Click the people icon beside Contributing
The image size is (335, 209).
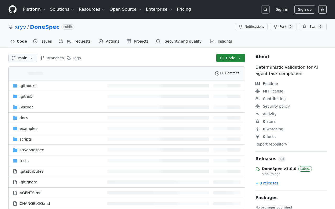pyautogui.click(x=258, y=99)
